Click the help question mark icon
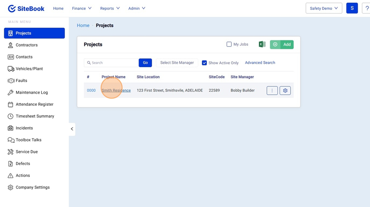The width and height of the screenshot is (370, 207). coord(366,8)
